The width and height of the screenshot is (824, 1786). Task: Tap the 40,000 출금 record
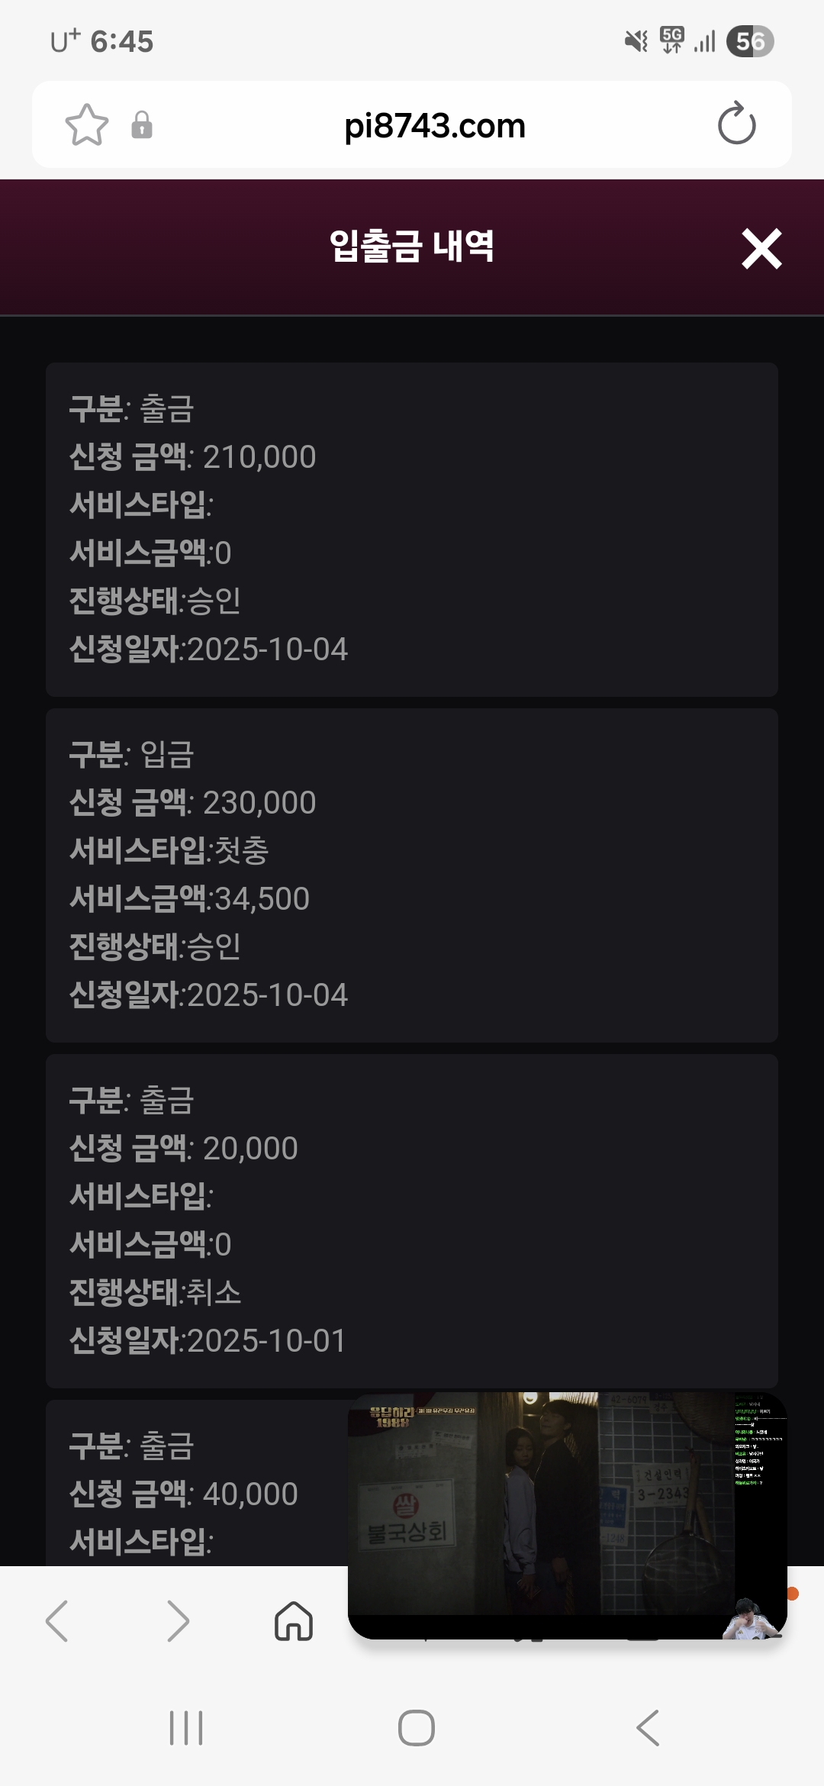click(x=191, y=1493)
